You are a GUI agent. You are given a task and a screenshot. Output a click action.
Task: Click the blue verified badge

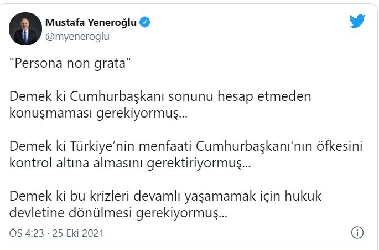click(x=146, y=23)
